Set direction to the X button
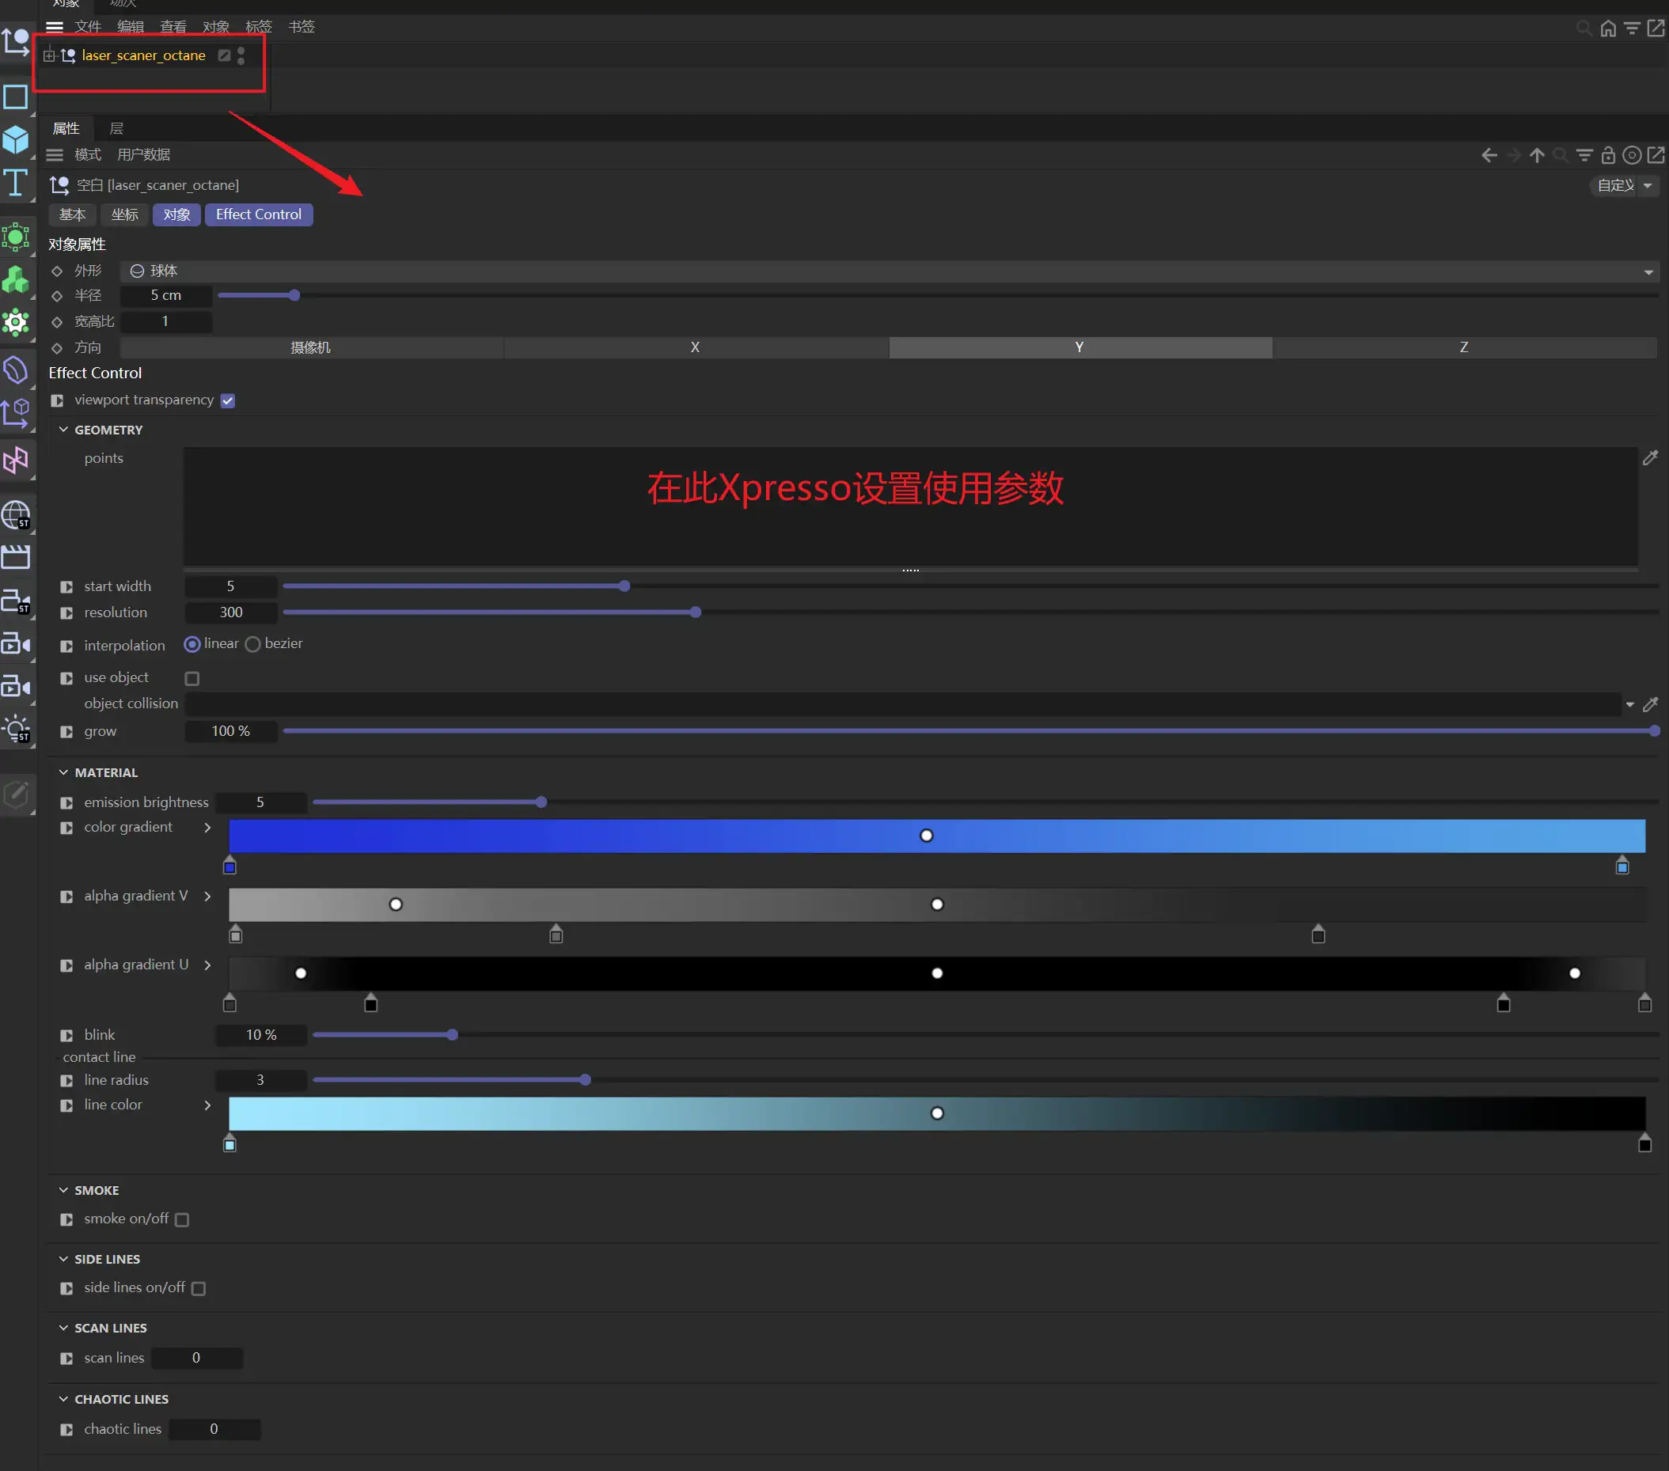Screen dimensions: 1669x1471 (695, 347)
